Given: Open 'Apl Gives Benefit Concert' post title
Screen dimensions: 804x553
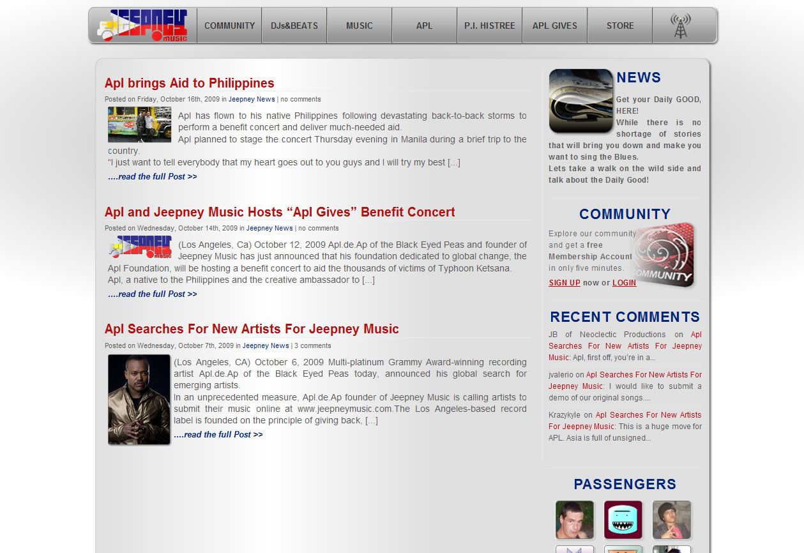Looking at the screenshot, I should [x=280, y=212].
